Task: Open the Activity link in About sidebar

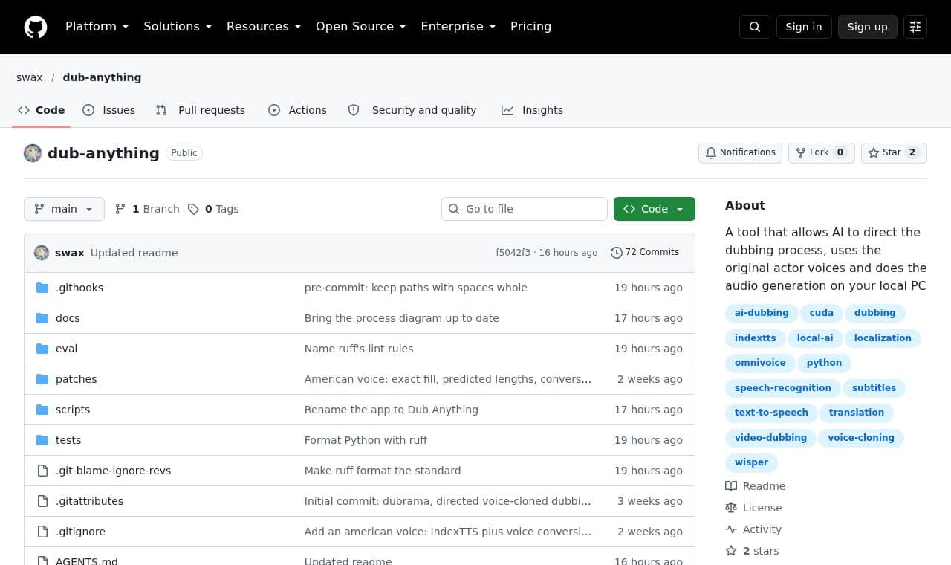Action: coord(753,529)
